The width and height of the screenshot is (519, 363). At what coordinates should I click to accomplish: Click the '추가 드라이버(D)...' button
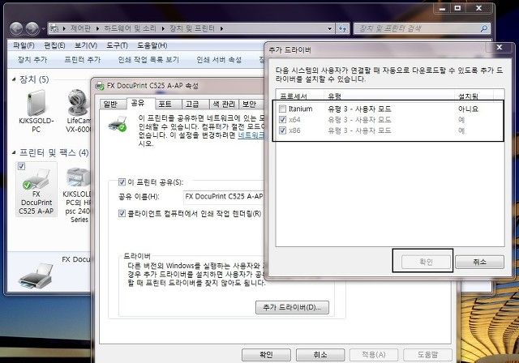(292, 307)
